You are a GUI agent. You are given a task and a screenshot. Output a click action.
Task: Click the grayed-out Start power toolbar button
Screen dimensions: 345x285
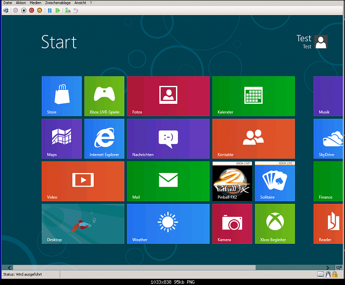coord(15,10)
